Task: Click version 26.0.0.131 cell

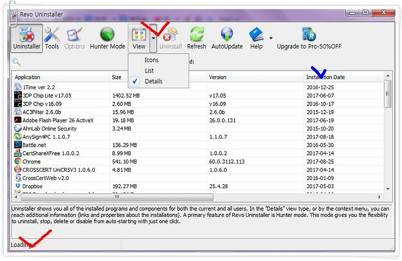Action: click(x=222, y=120)
